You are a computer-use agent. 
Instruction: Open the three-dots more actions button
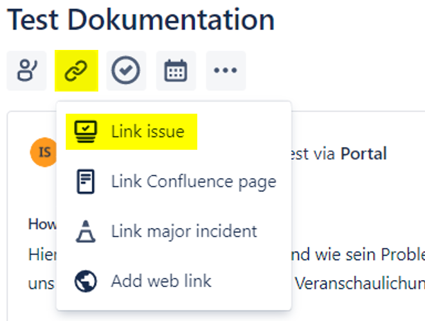(226, 71)
